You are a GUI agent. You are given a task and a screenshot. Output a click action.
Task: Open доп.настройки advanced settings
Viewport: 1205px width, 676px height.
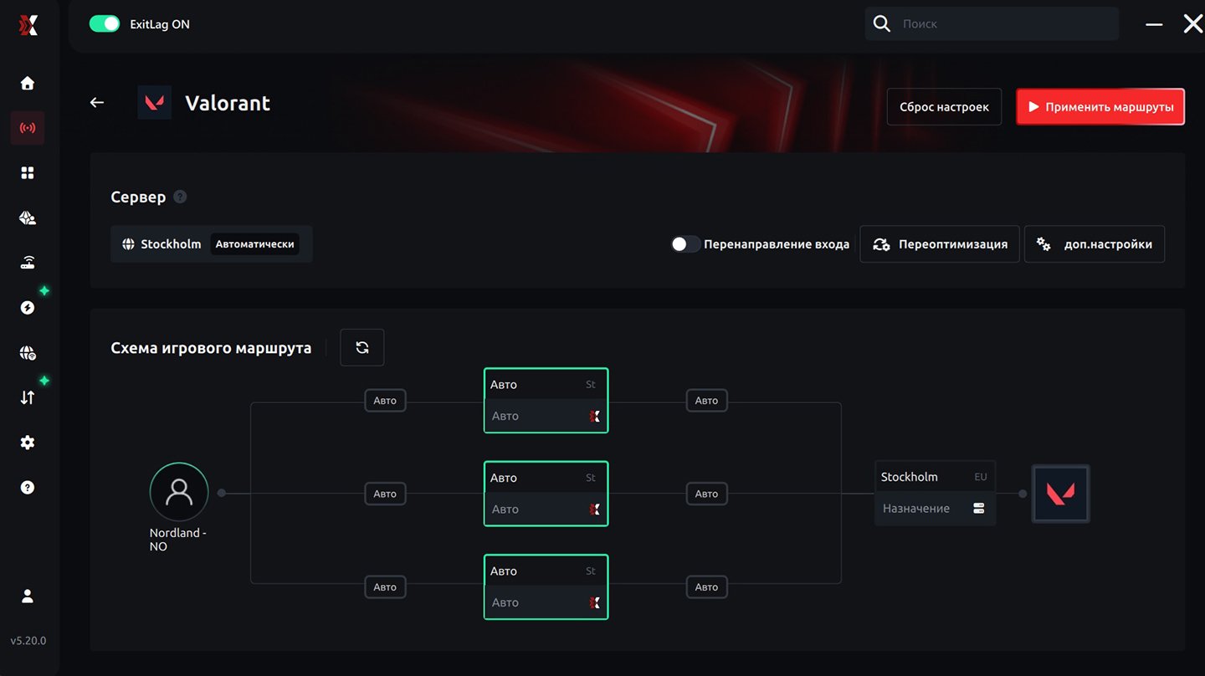pos(1094,244)
